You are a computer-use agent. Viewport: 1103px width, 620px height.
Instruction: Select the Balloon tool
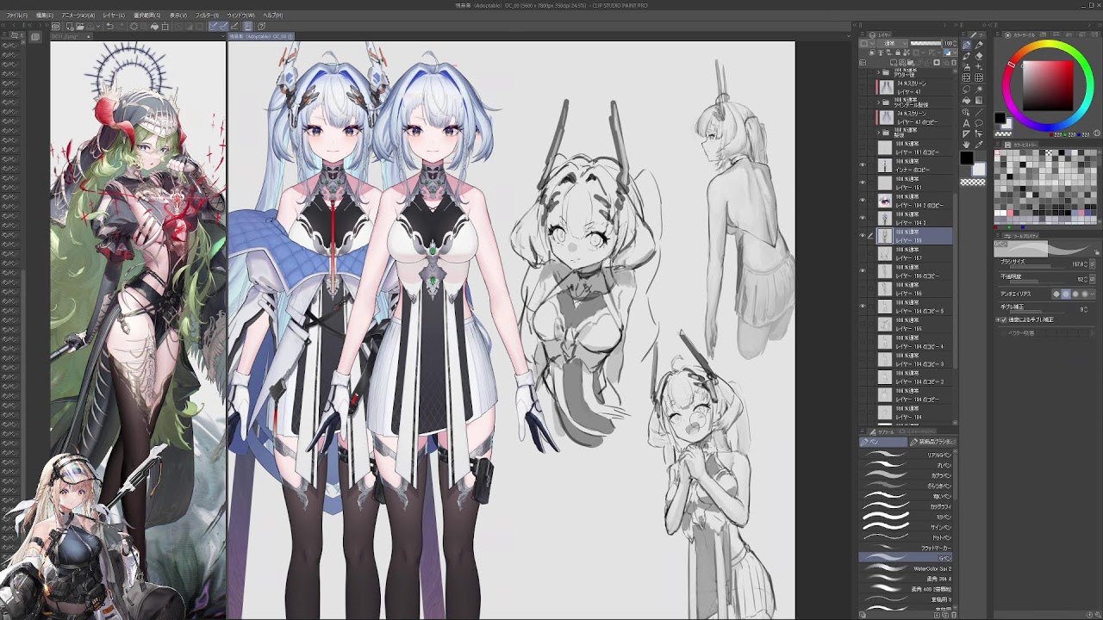[979, 123]
